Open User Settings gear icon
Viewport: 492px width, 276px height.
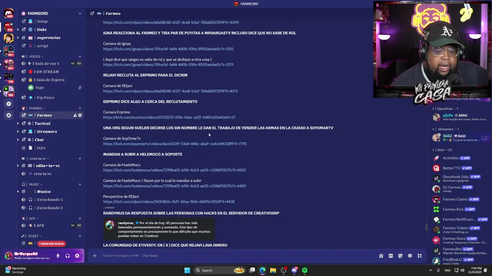pyautogui.click(x=77, y=256)
